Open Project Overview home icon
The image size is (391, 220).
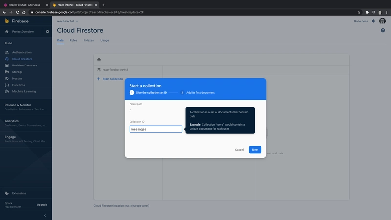[7, 32]
